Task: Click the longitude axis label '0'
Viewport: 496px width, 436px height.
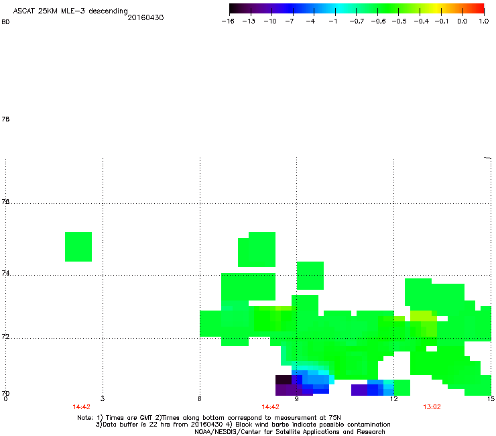Action: [x=5, y=398]
